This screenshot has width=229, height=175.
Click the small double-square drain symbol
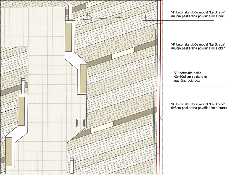coord(80,123)
